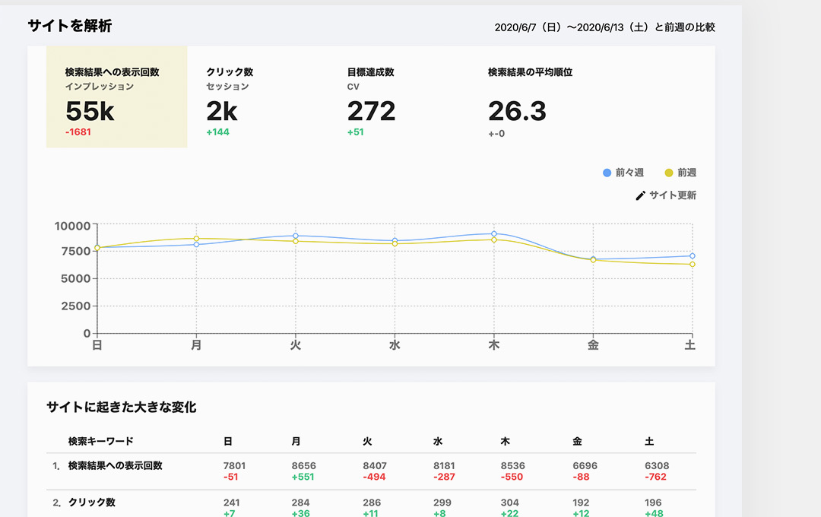Click the blue data point on 金
The image size is (821, 517).
click(x=593, y=259)
